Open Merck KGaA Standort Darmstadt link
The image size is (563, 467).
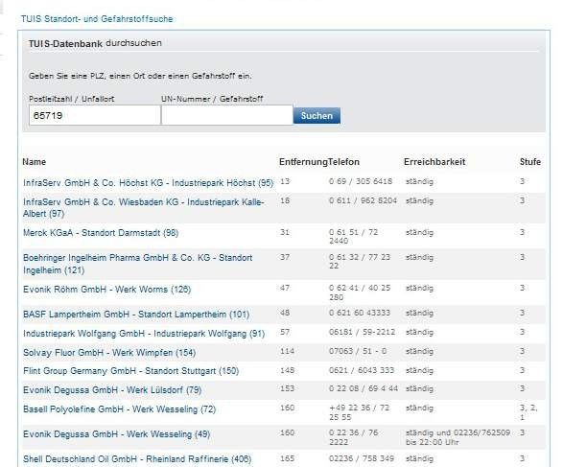click(101, 233)
